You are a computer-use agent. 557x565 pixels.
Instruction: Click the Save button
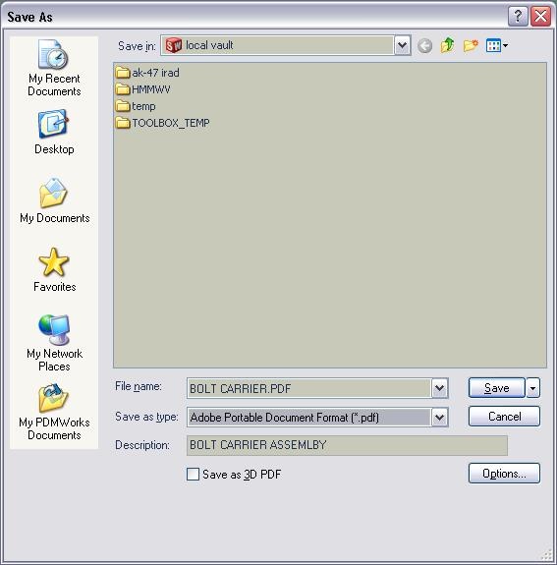pyautogui.click(x=496, y=388)
